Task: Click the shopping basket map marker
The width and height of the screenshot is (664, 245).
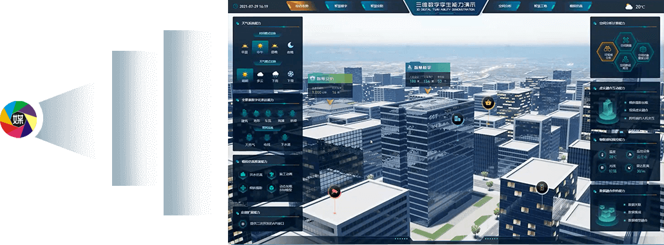Action: [489, 103]
